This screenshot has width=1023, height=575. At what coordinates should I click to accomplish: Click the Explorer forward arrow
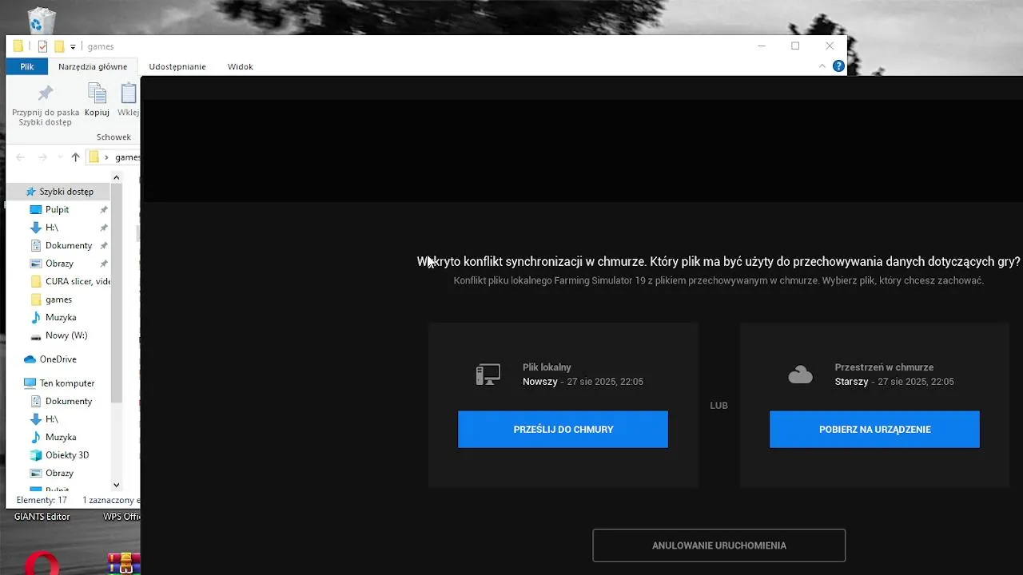(x=43, y=157)
